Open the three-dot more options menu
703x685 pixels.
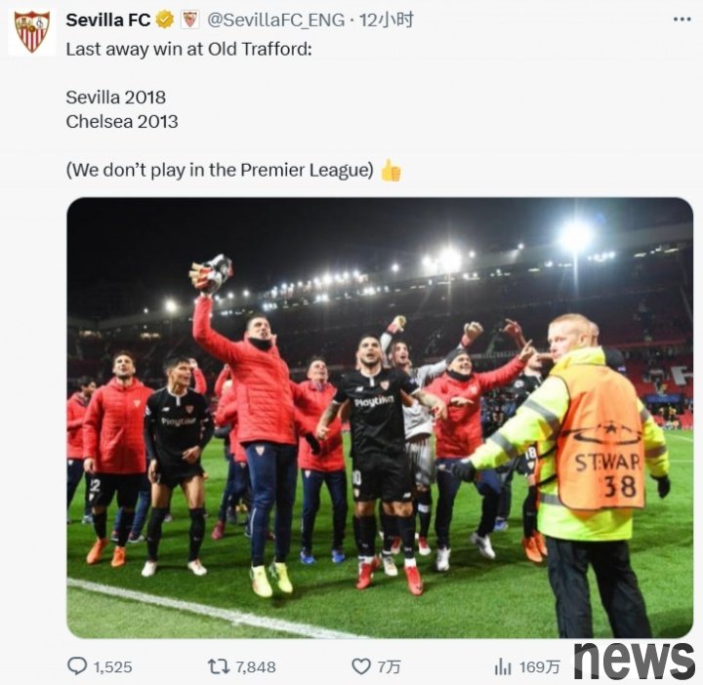(682, 20)
